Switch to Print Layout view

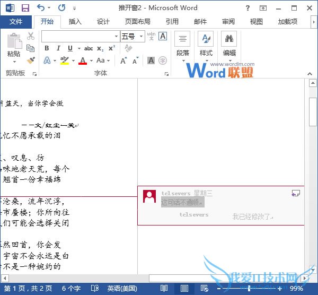(184, 288)
